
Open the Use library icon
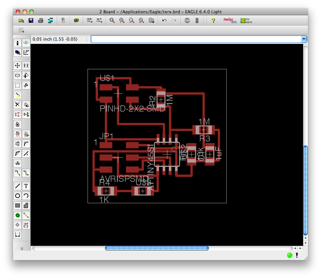coord(77,20)
